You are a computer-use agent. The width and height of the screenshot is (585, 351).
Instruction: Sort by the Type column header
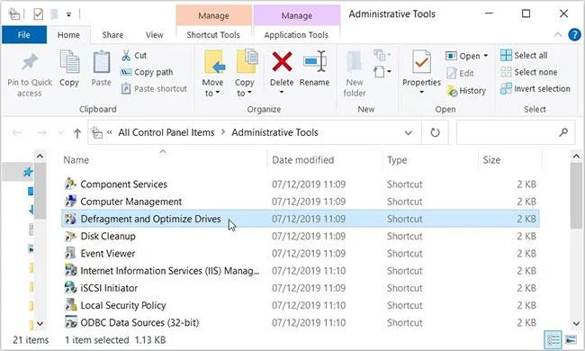pos(397,160)
